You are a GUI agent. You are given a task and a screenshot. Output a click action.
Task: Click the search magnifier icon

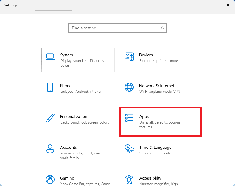(x=162, y=28)
